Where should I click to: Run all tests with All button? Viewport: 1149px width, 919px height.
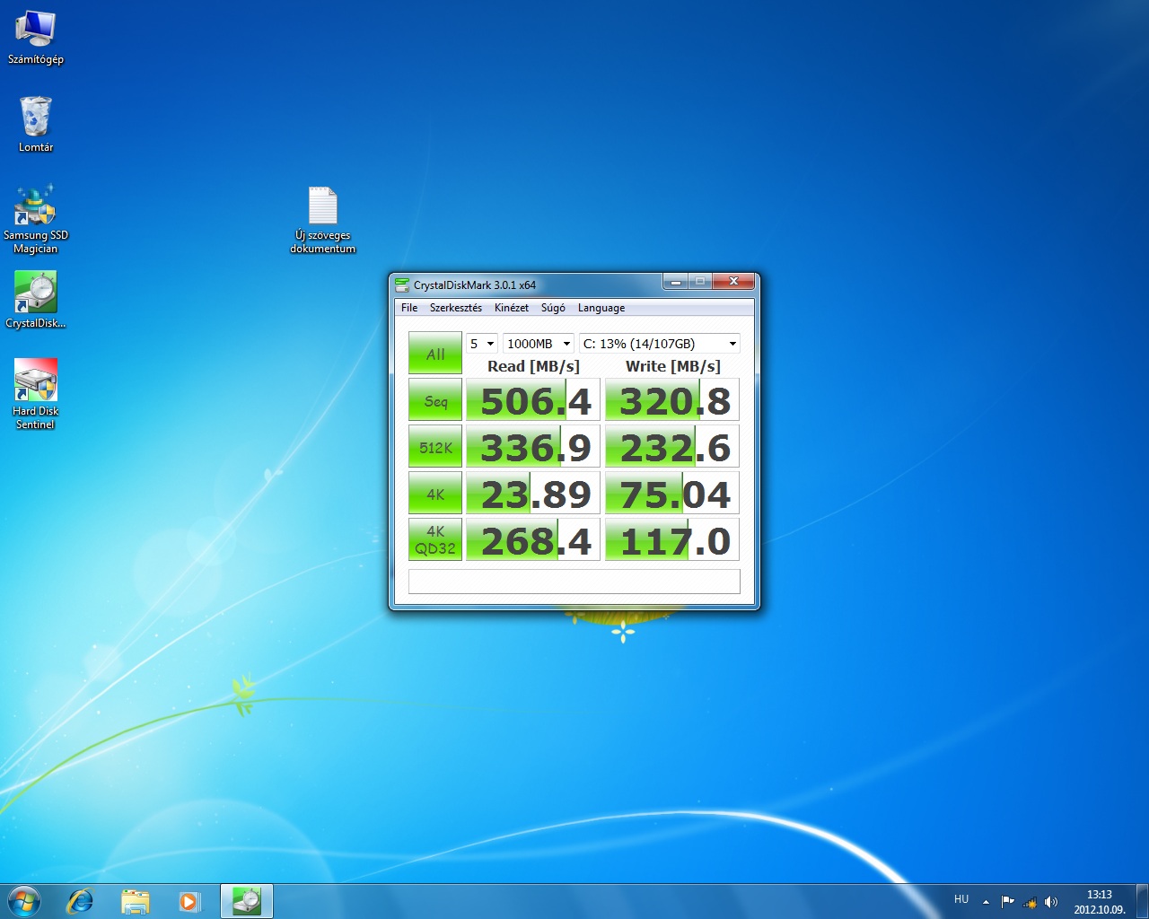click(435, 354)
